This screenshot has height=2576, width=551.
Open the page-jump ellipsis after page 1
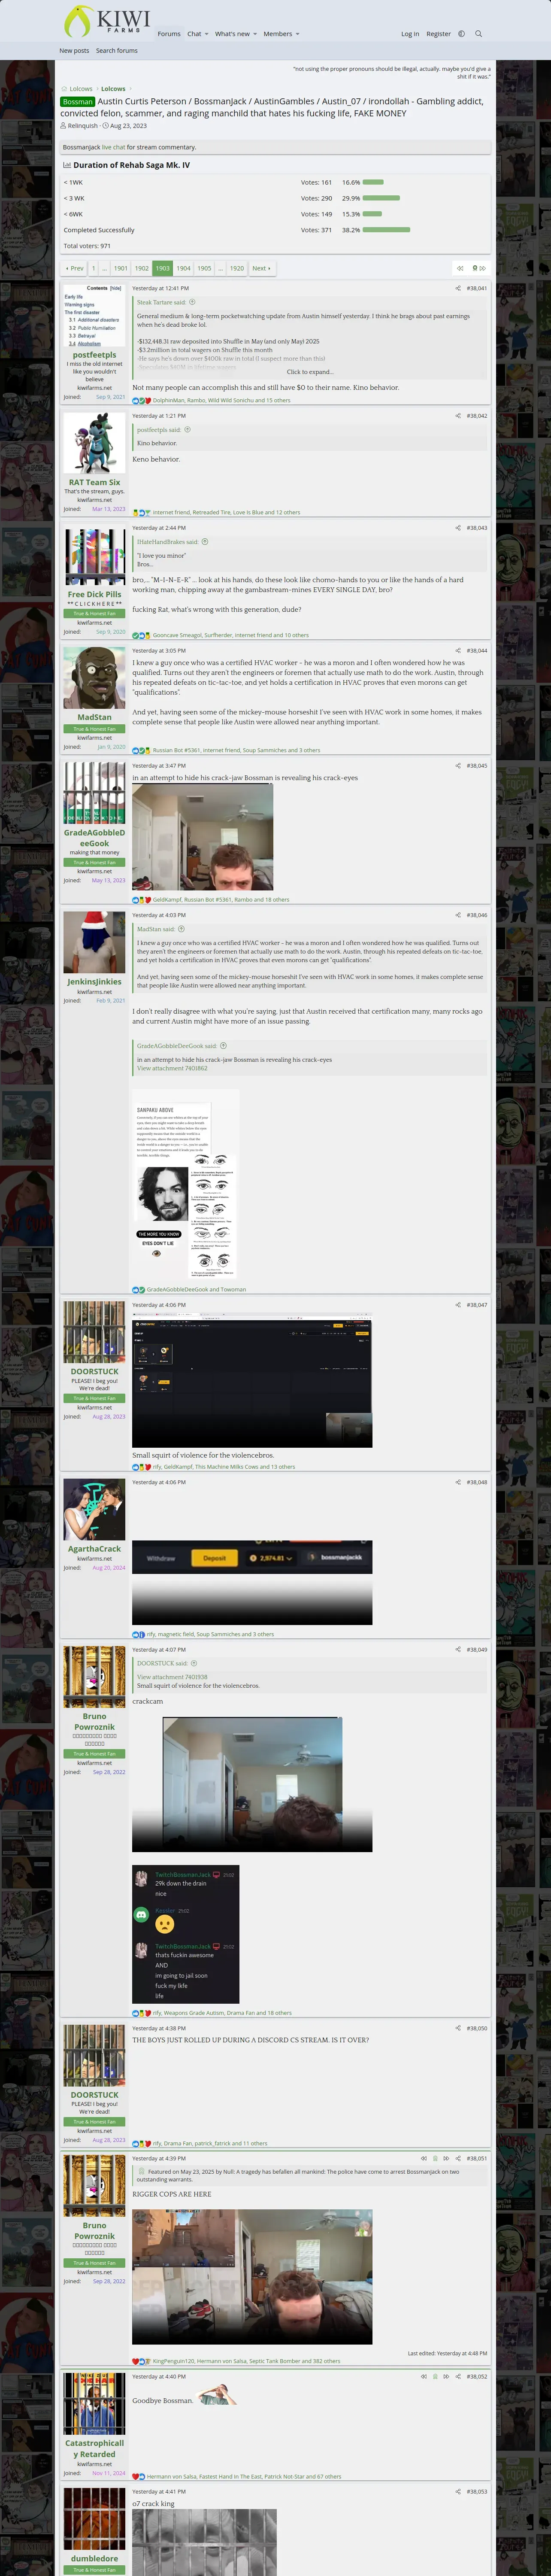[x=104, y=268]
